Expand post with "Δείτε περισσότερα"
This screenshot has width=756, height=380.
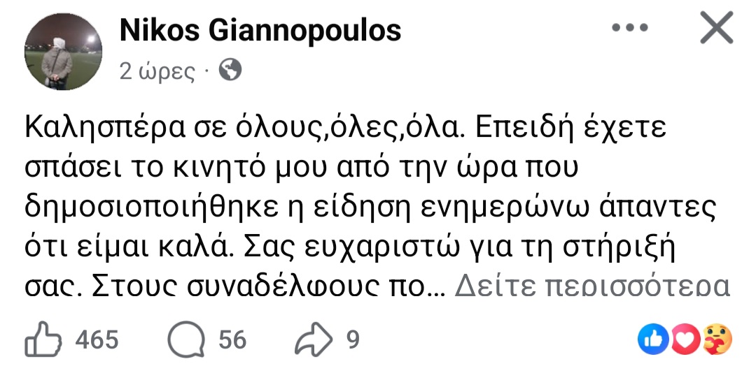[592, 286]
